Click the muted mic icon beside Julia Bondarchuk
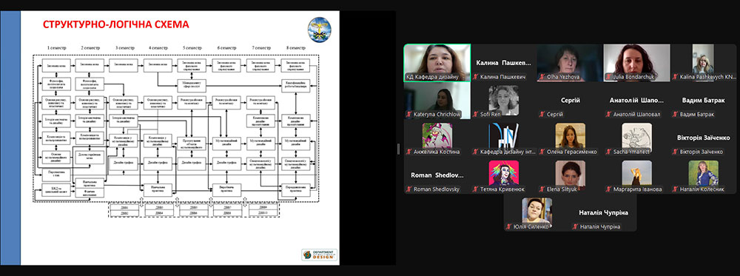Image resolution: width=740 pixels, height=276 pixels. (x=608, y=76)
